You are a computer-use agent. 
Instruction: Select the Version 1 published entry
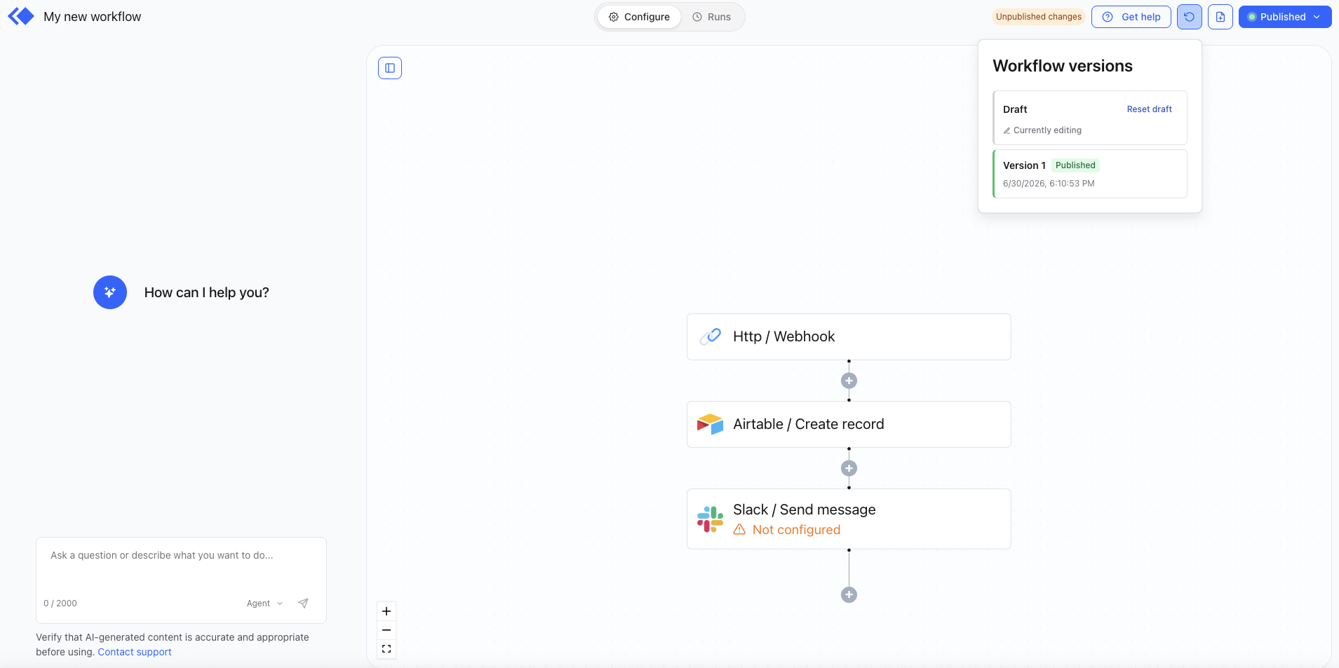tap(1090, 174)
